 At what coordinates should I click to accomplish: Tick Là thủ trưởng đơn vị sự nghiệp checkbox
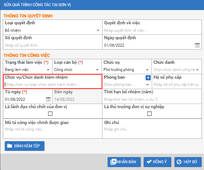point(150,114)
